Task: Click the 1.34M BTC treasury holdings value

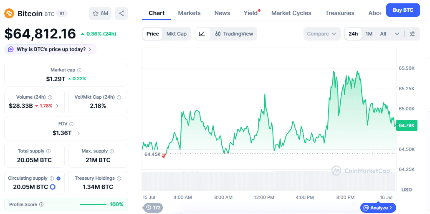Action: (98, 187)
